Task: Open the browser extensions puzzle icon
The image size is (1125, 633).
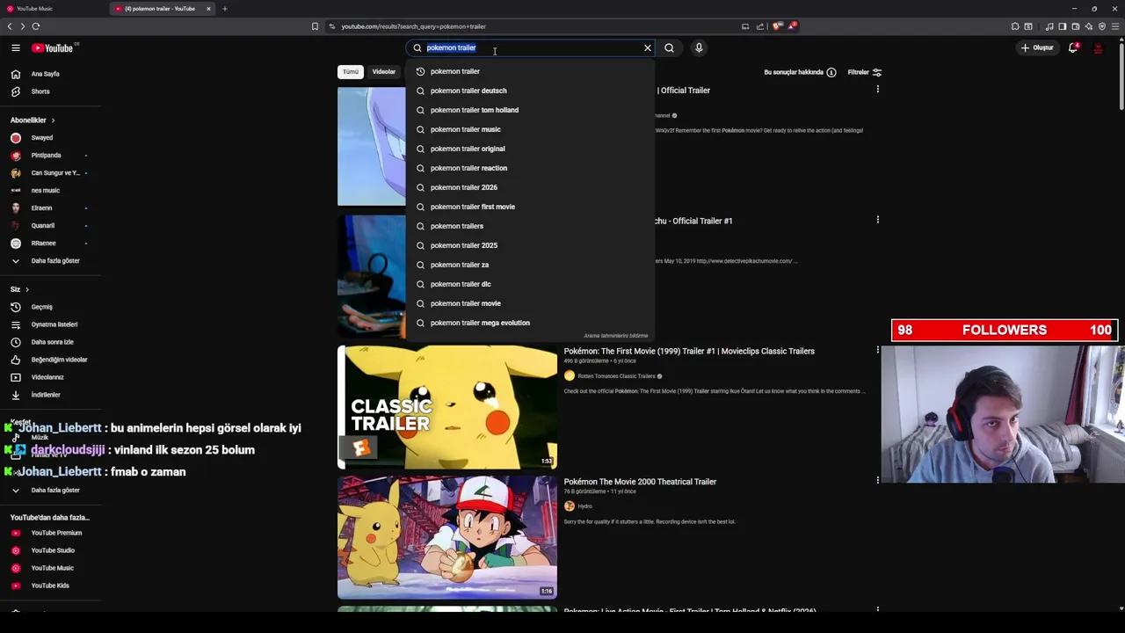Action: click(x=1015, y=26)
